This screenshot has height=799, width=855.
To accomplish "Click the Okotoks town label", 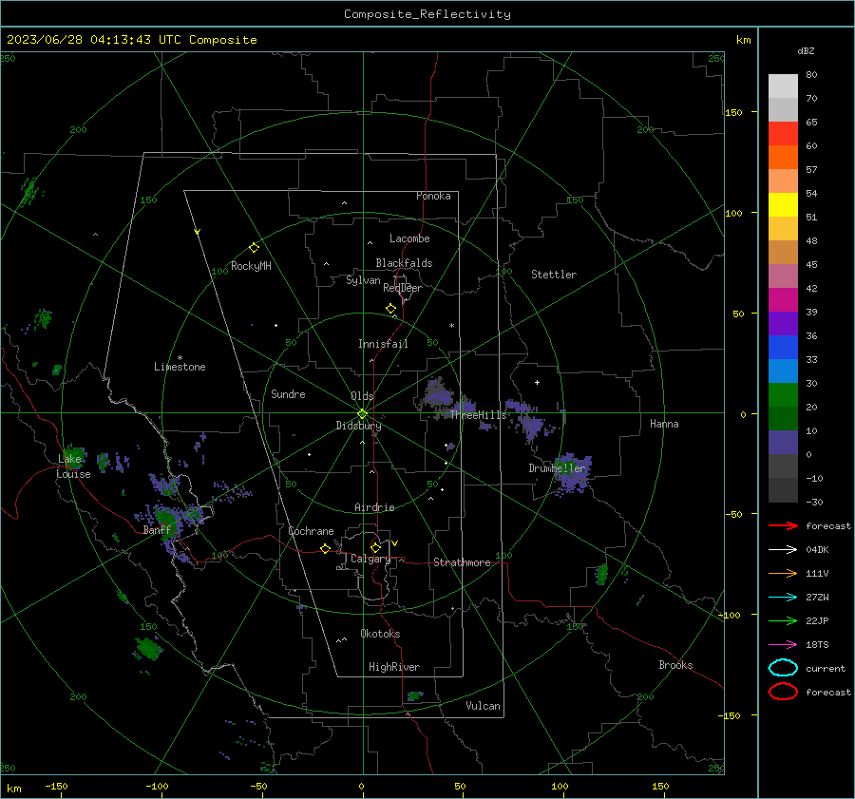I will tap(380, 634).
